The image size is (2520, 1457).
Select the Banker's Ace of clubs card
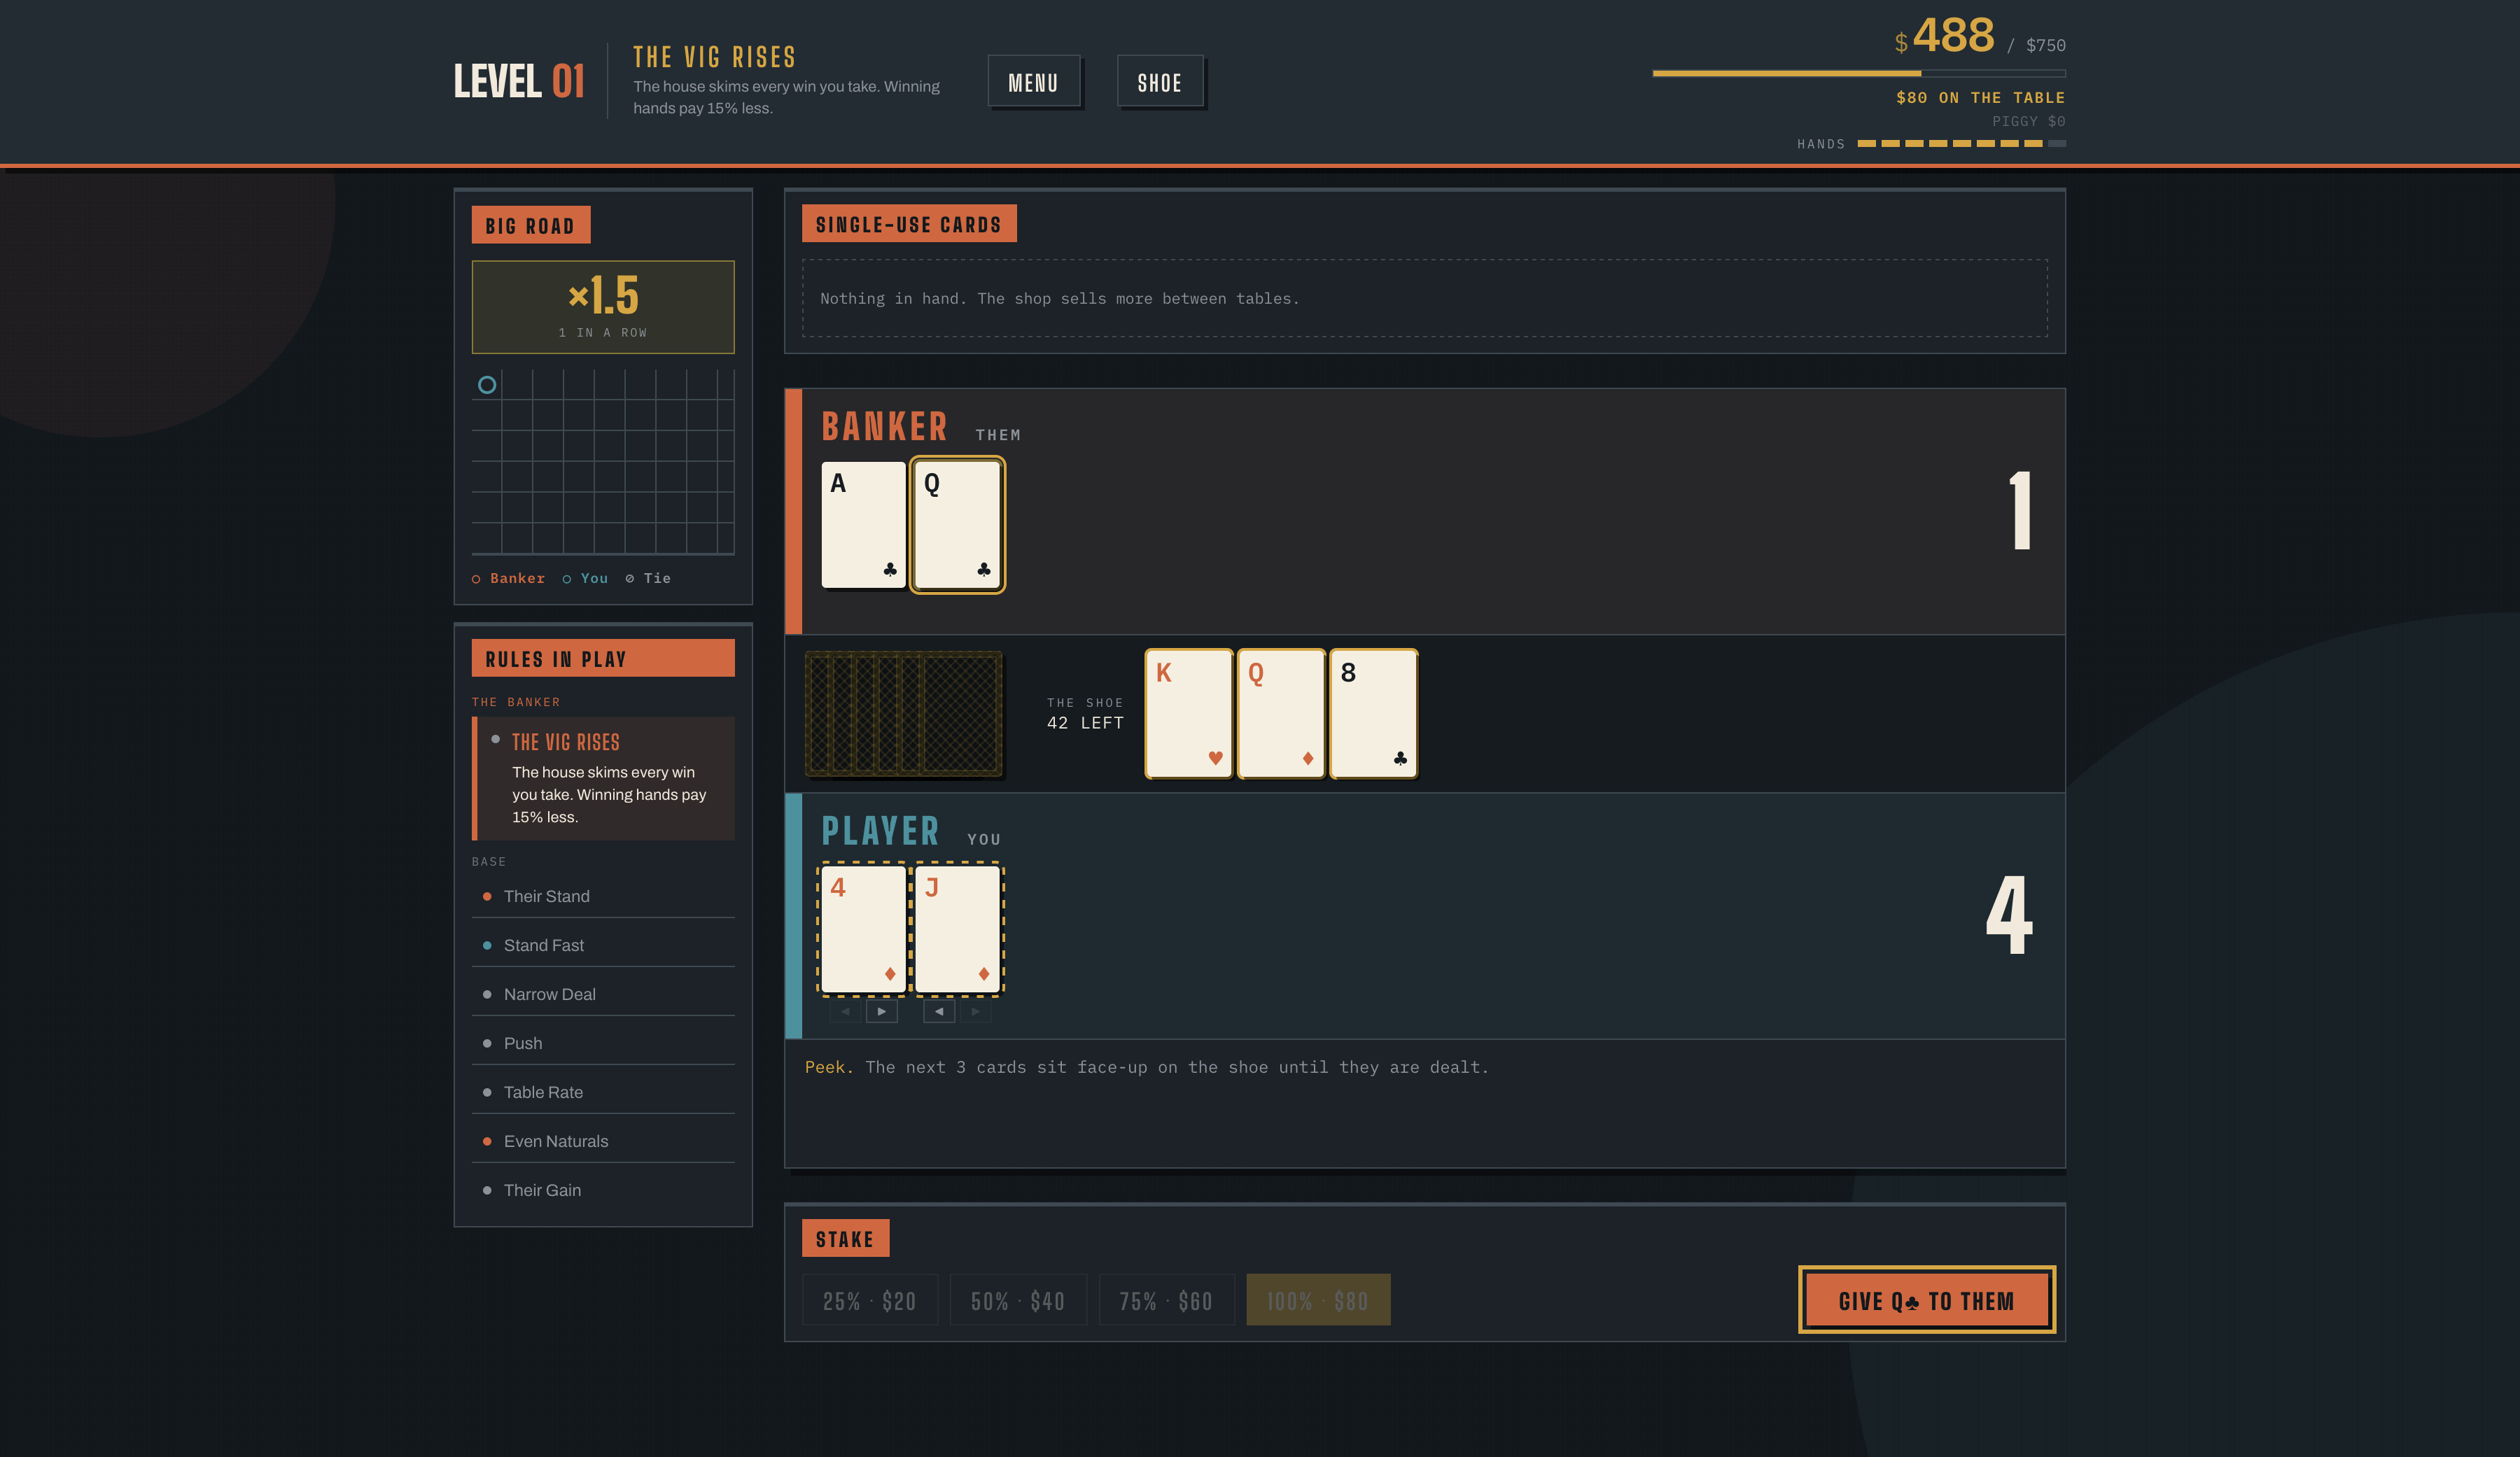[x=863, y=525]
